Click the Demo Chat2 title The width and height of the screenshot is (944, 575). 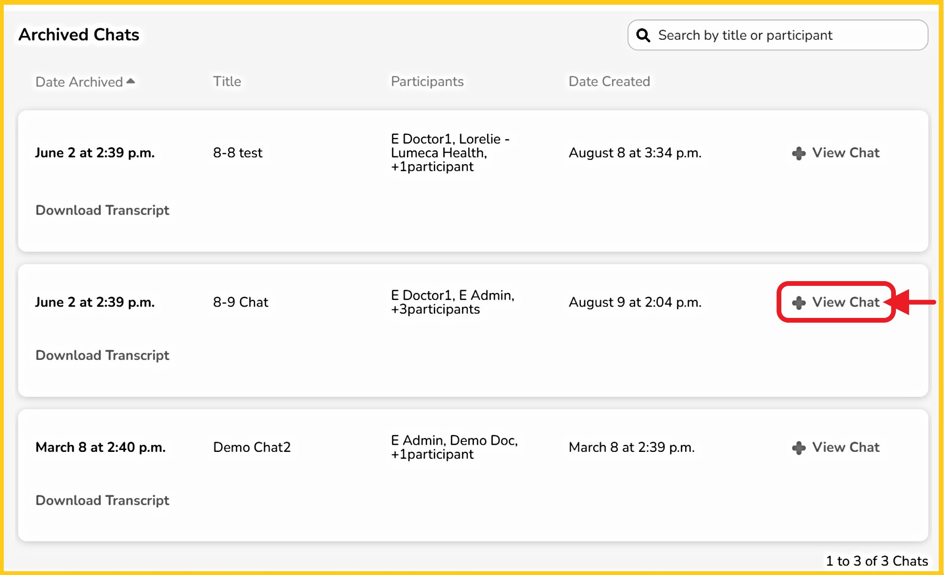(252, 447)
